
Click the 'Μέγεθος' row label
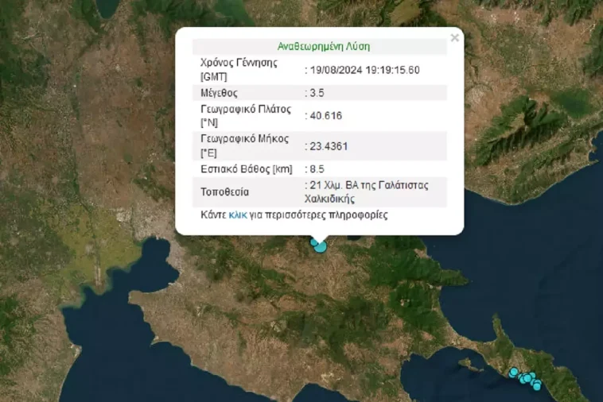coord(220,92)
